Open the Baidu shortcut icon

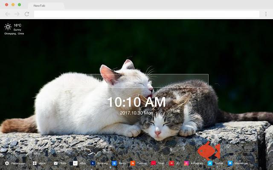pos(114,163)
